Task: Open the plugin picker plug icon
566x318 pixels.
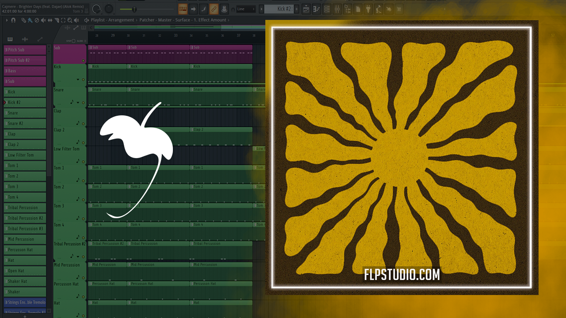Action: click(x=368, y=9)
